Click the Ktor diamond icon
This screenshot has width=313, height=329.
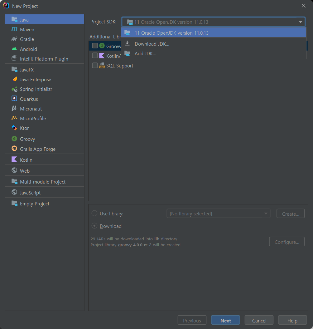(x=14, y=128)
